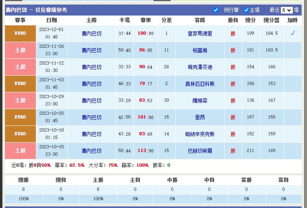Open 巴赫切希爾 team link
The height and width of the screenshot is (208, 307).
coord(200,151)
